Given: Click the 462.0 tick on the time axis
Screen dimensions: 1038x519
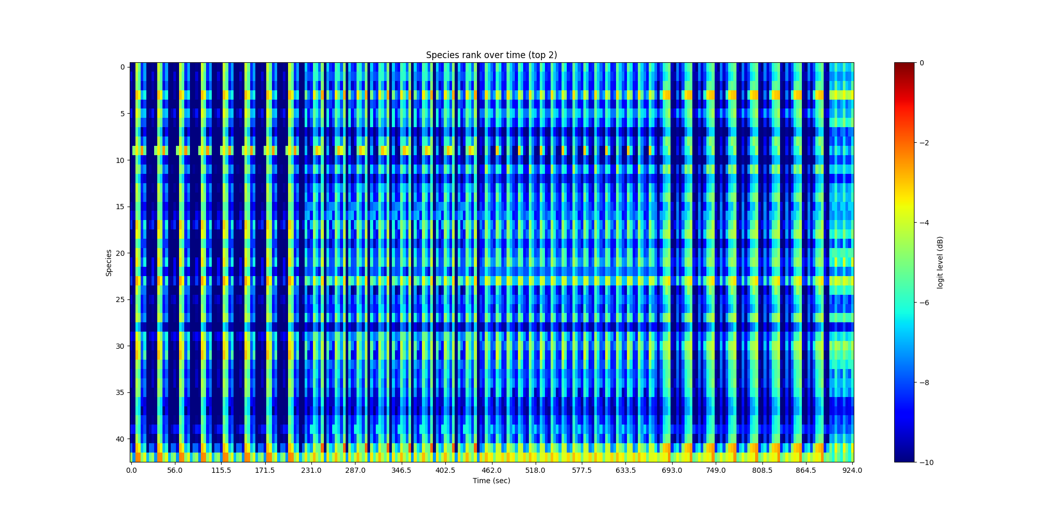Looking at the screenshot, I should 491,470.
